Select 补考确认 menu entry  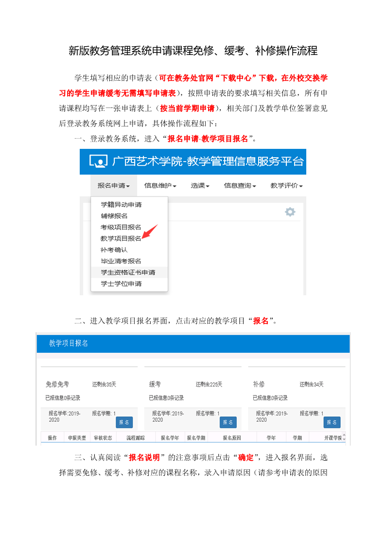click(114, 250)
